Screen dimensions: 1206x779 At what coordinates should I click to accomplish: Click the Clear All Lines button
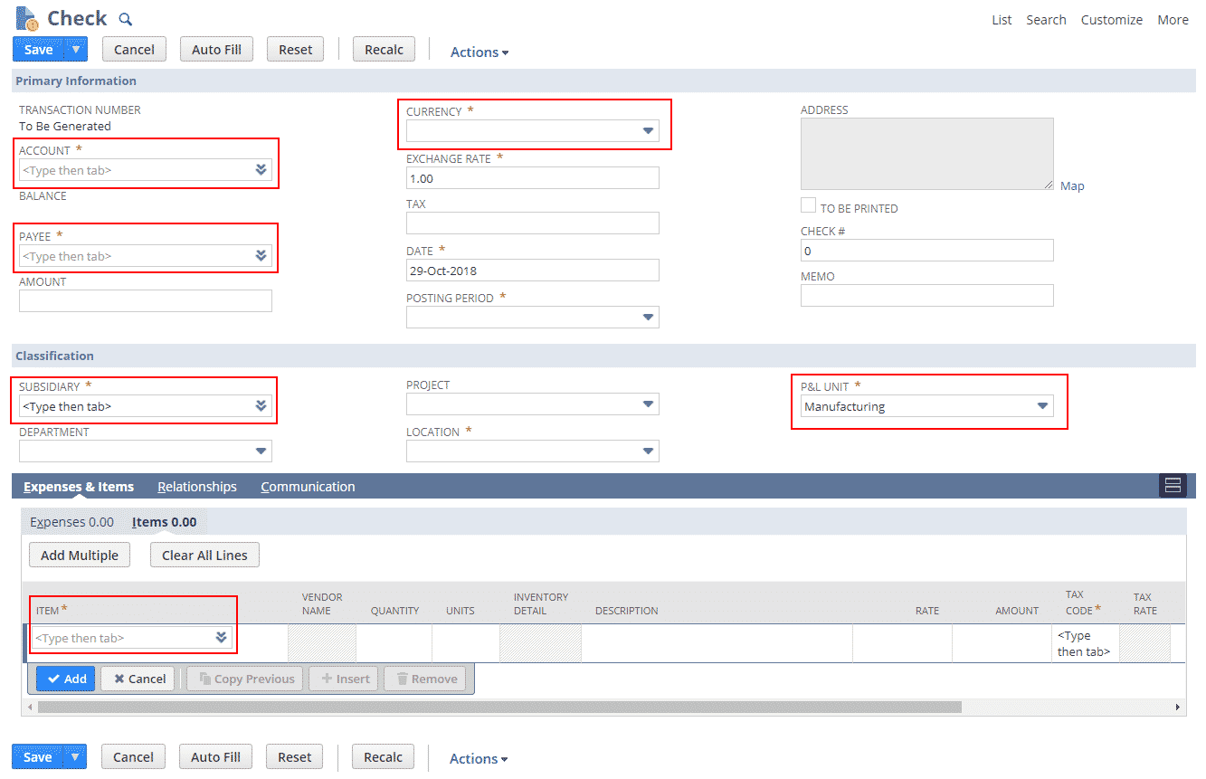pos(204,555)
